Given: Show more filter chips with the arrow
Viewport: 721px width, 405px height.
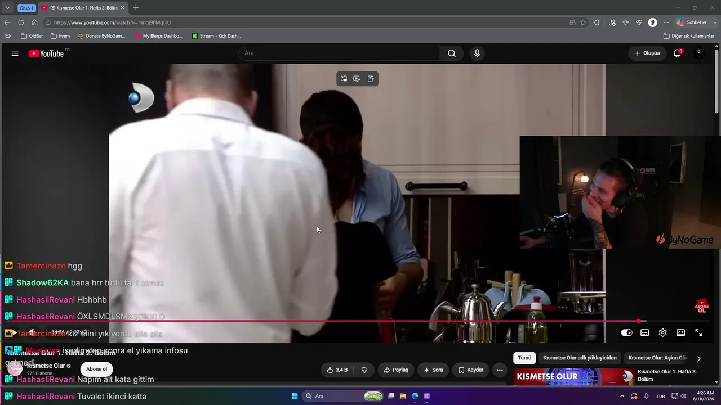Looking at the screenshot, I should click(x=699, y=358).
